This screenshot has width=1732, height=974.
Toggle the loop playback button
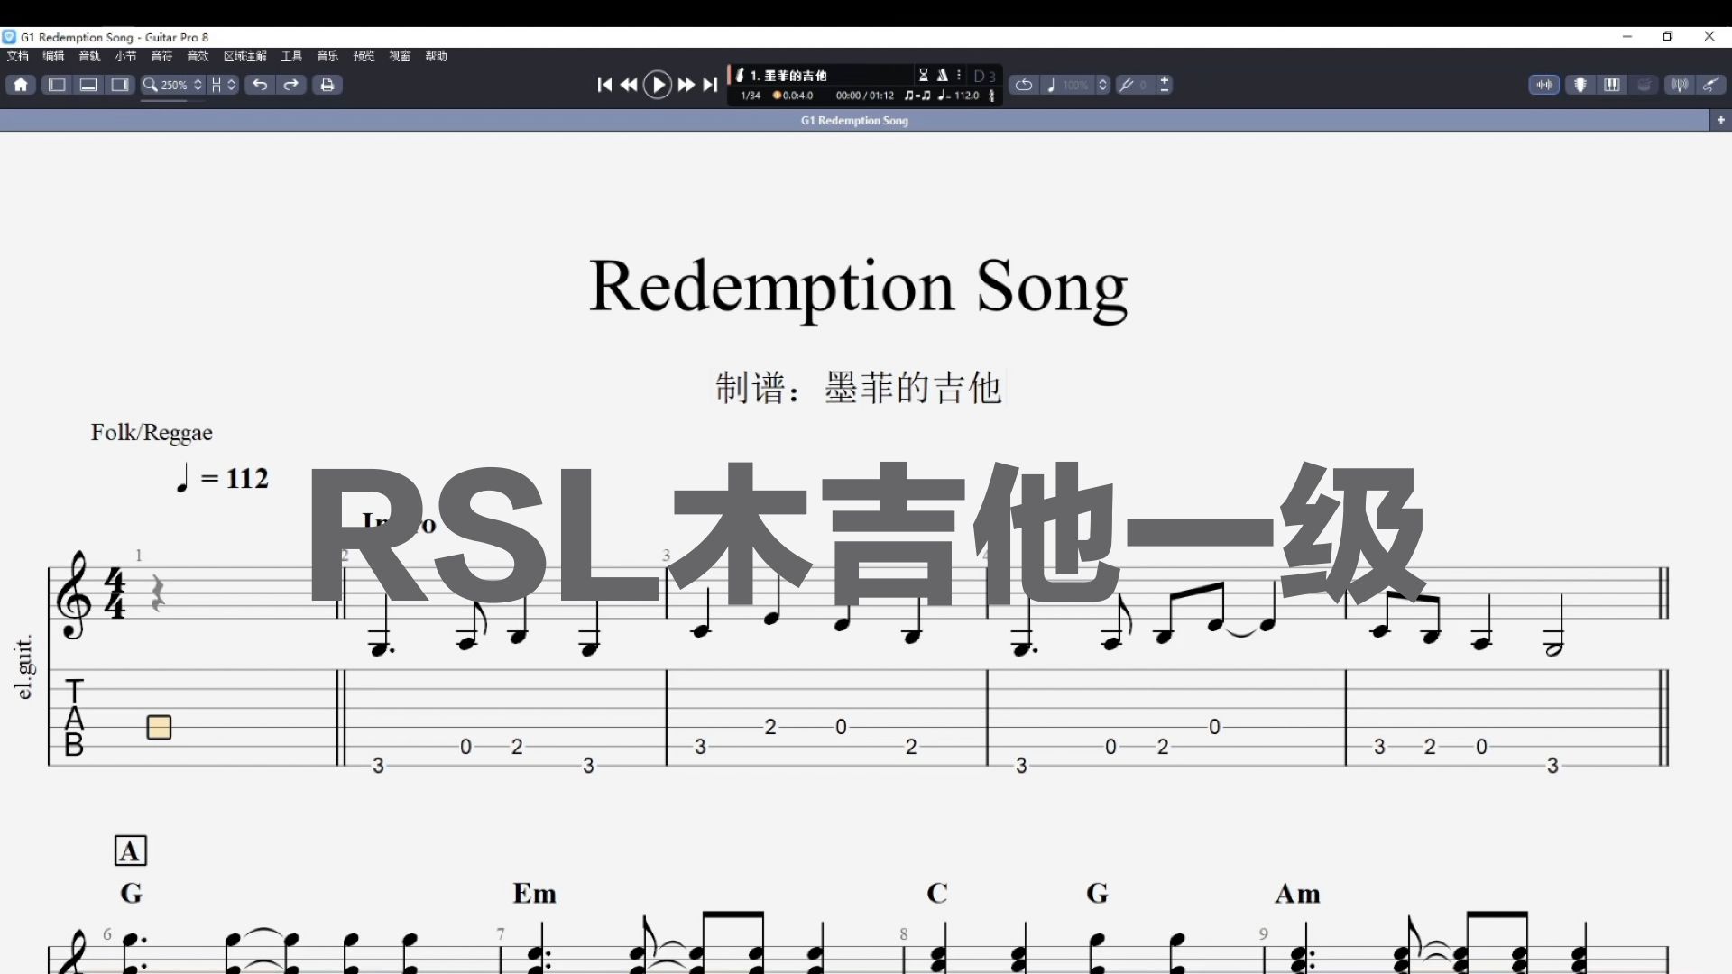tap(1024, 84)
